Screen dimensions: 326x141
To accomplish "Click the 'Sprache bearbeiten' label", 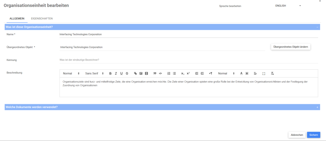I will point(230,6).
